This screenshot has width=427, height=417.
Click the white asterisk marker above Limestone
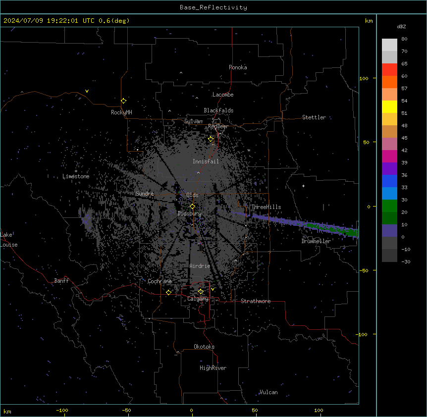[76, 171]
